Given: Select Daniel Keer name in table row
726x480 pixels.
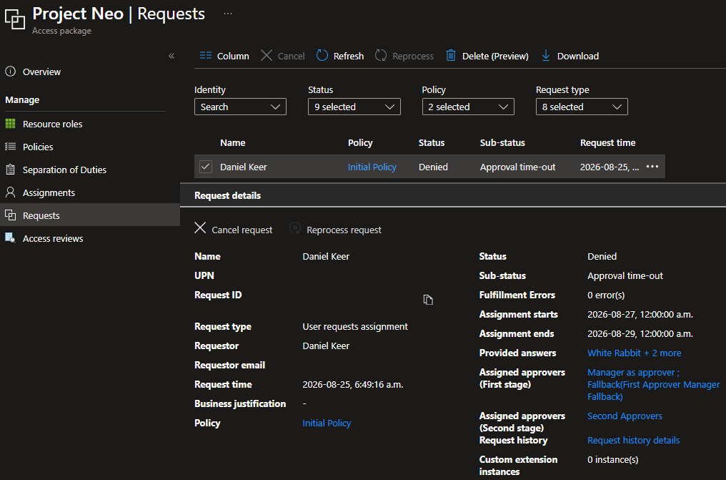Looking at the screenshot, I should pos(244,167).
